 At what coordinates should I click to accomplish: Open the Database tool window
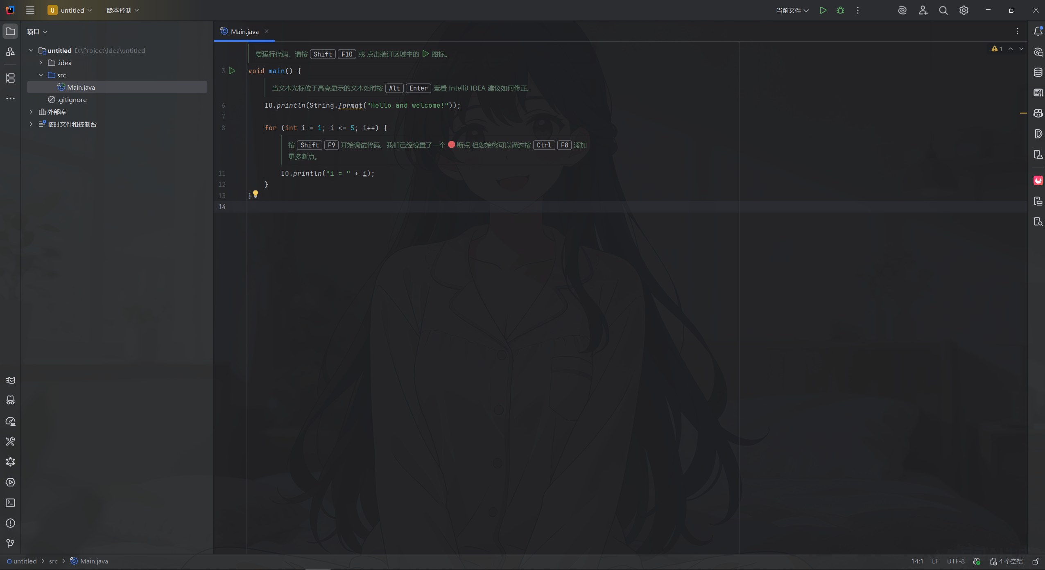1038,72
